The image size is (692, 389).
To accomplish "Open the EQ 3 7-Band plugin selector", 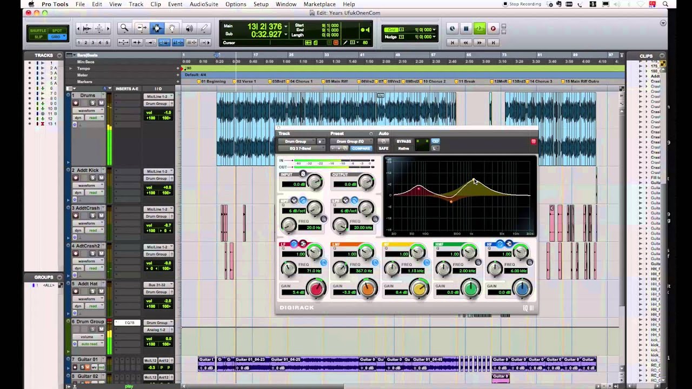I will [301, 149].
